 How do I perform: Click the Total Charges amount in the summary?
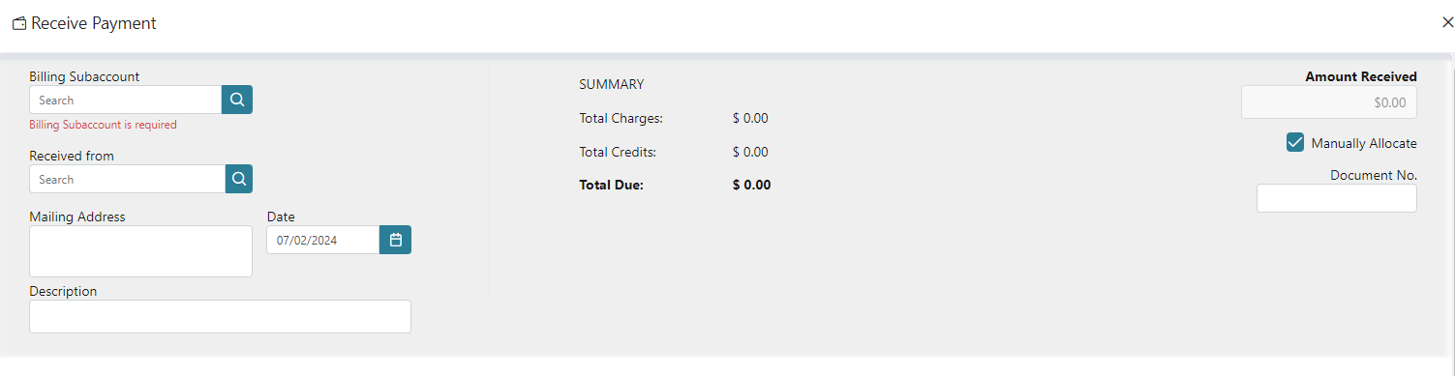coord(750,118)
